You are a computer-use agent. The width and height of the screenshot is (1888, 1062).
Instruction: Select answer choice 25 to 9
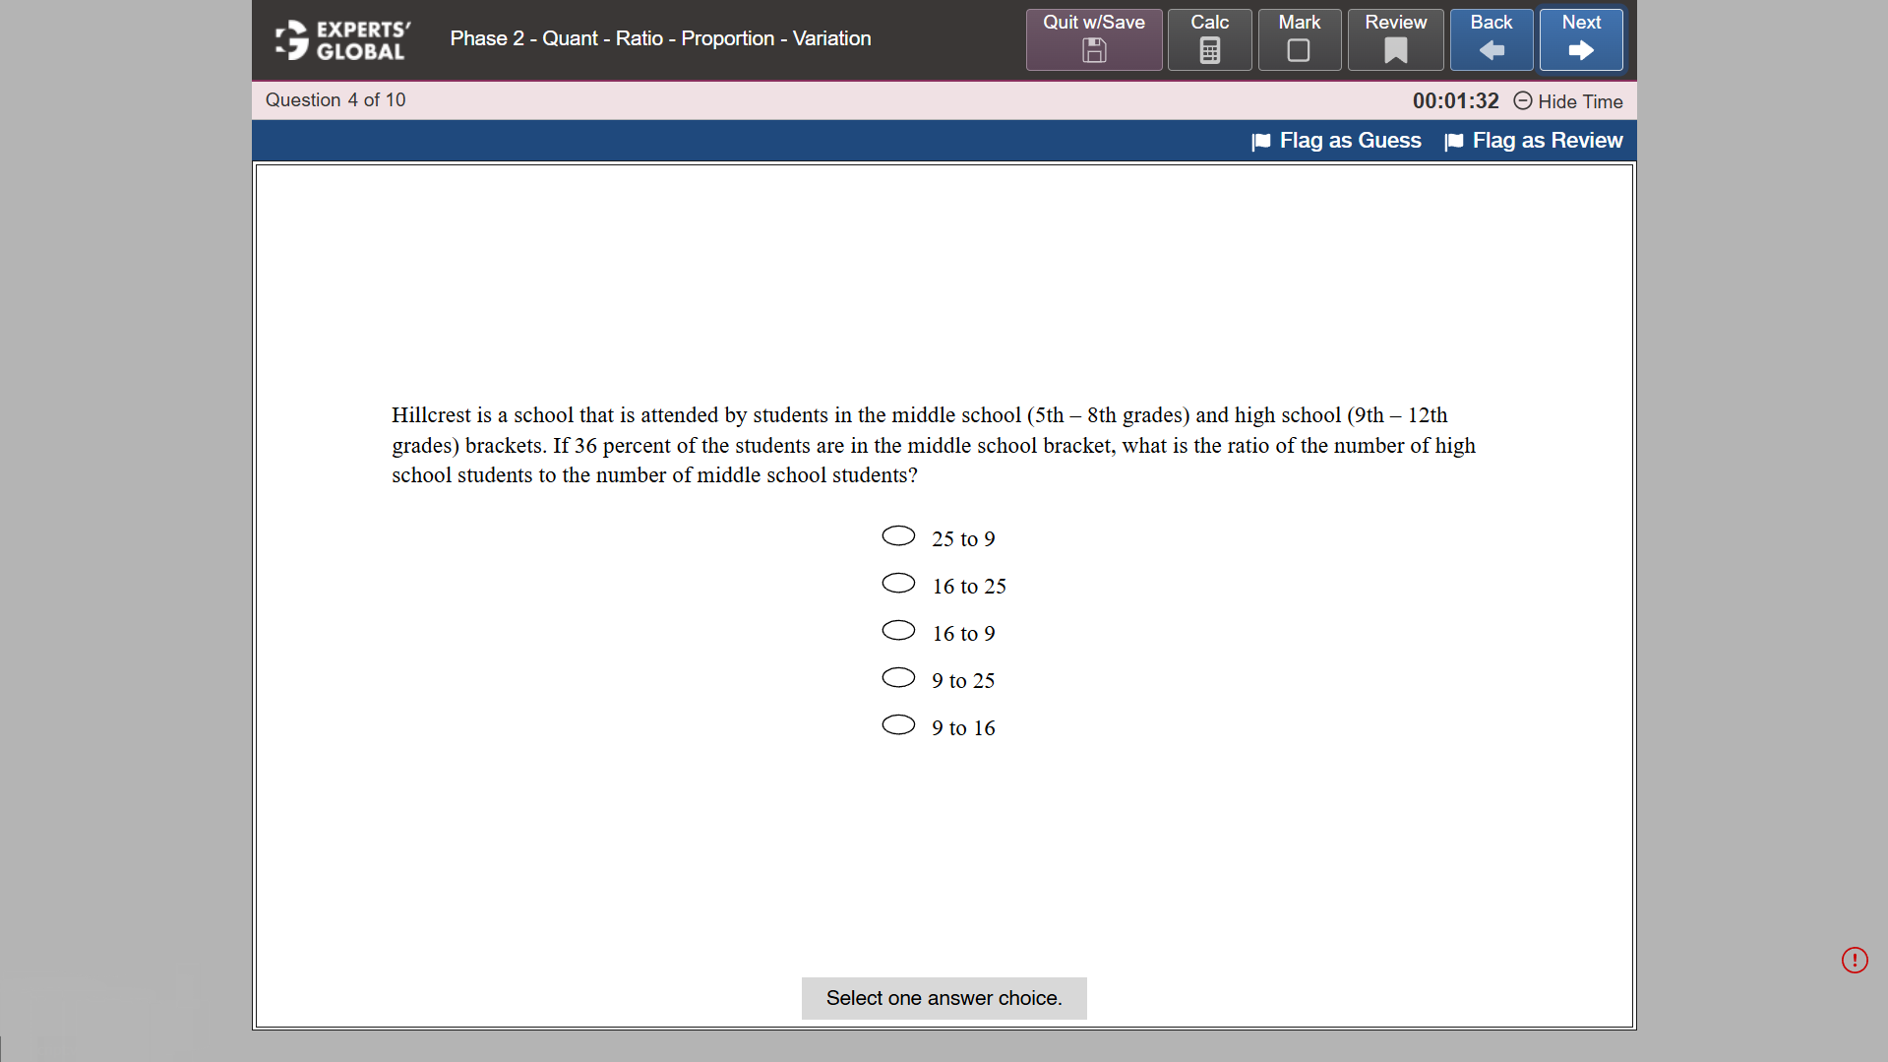[x=897, y=534]
